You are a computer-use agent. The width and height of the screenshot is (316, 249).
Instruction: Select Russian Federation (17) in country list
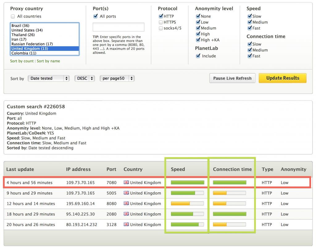[x=45, y=44]
